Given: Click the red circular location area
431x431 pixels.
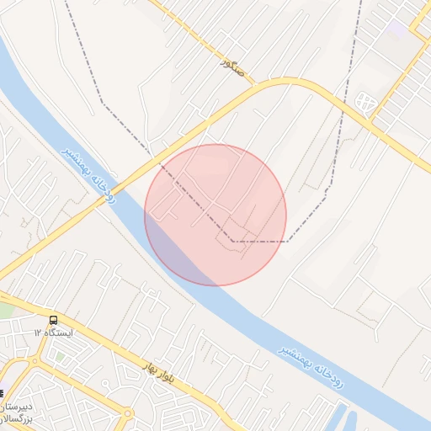Looking at the screenshot, I should click(x=215, y=215).
